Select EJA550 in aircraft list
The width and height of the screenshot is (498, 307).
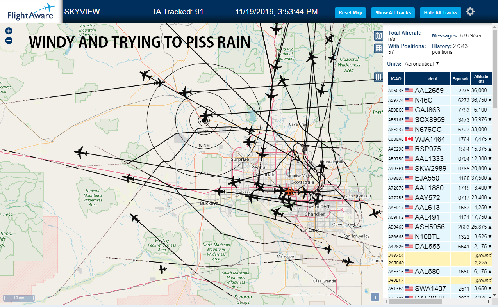coord(440,178)
